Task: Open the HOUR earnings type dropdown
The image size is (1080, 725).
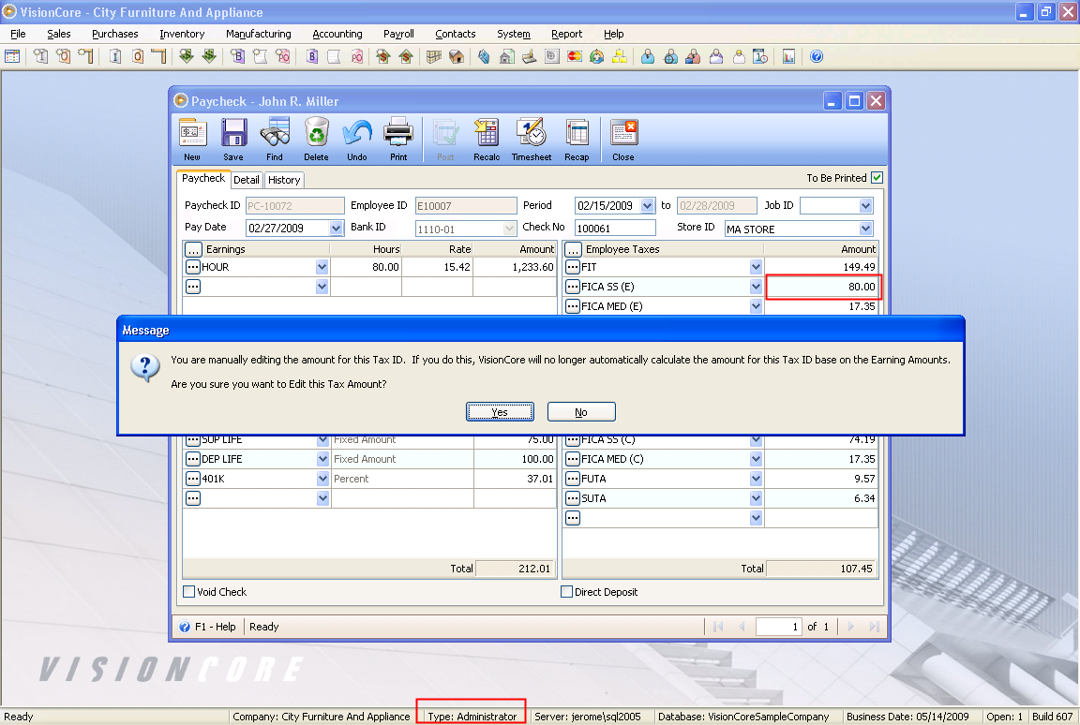Action: [322, 267]
